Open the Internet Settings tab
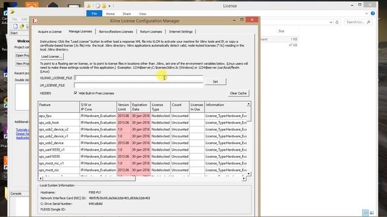This screenshot has width=387, height=217. click(181, 32)
